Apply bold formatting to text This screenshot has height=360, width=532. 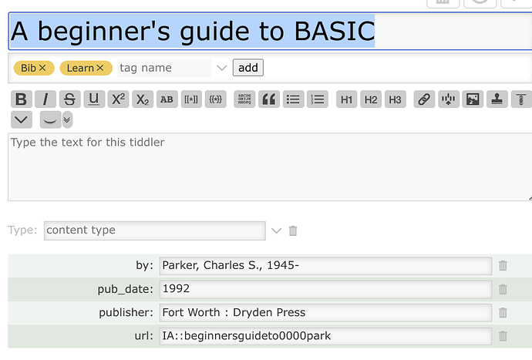click(22, 99)
